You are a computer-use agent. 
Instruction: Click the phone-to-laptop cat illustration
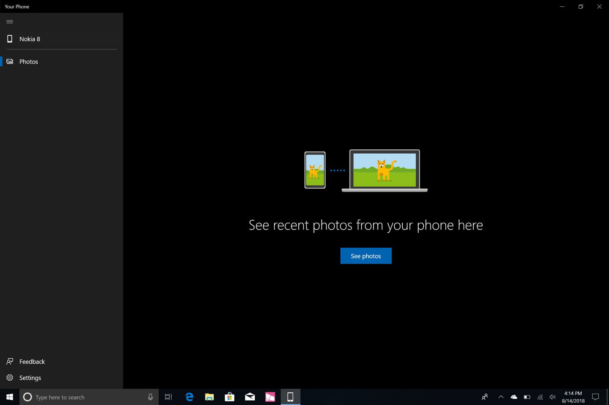point(365,171)
